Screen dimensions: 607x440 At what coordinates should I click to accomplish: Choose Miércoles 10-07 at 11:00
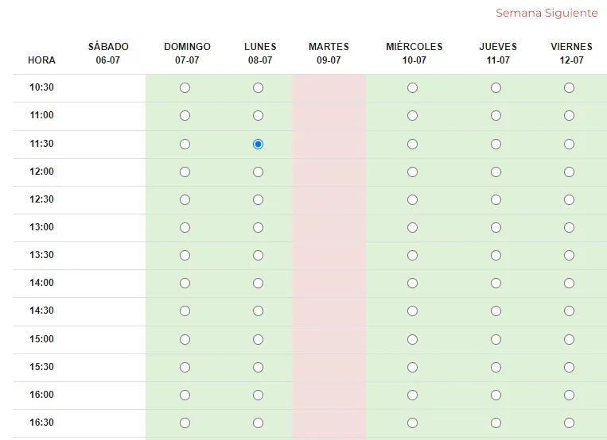[x=412, y=116]
